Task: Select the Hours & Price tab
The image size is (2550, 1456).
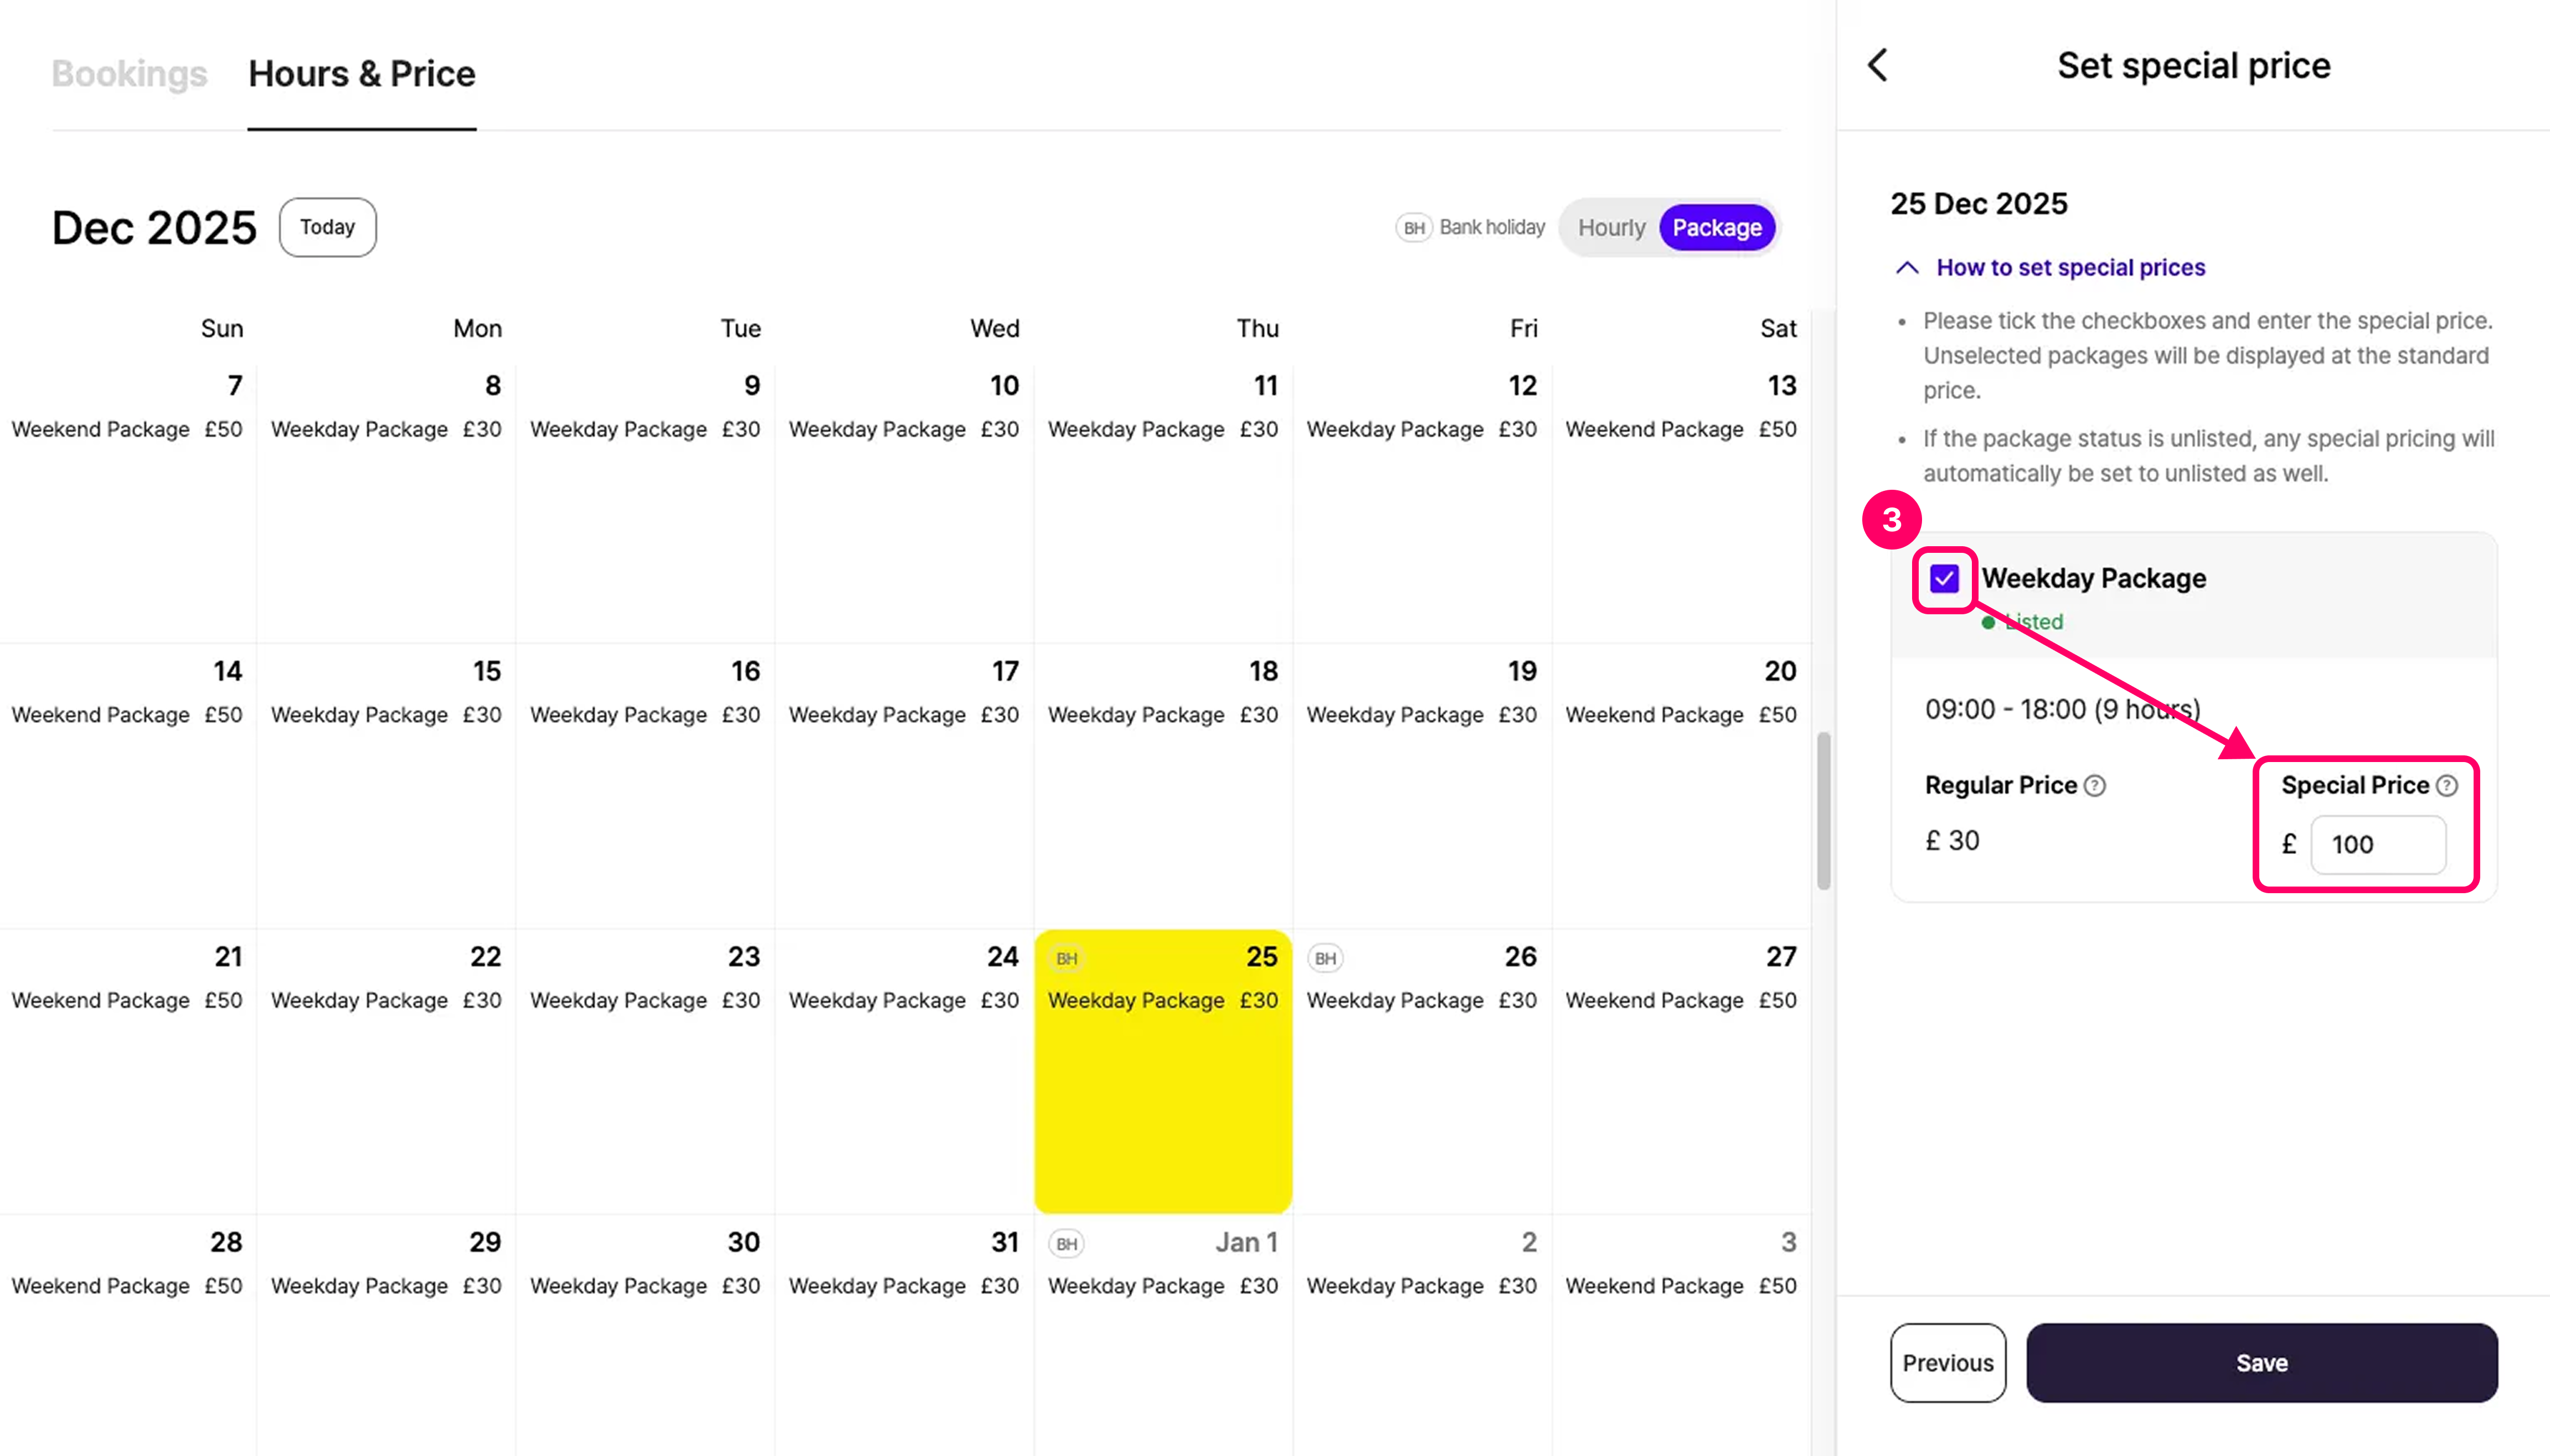Action: pyautogui.click(x=361, y=74)
